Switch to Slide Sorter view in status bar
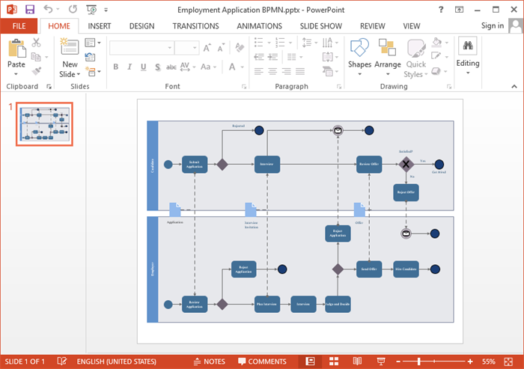The image size is (524, 369). pyautogui.click(x=333, y=362)
